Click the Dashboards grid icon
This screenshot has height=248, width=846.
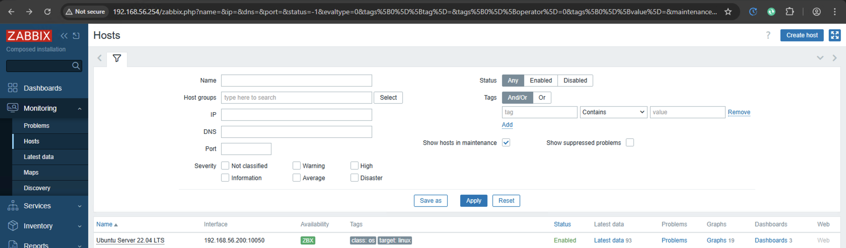(13, 88)
